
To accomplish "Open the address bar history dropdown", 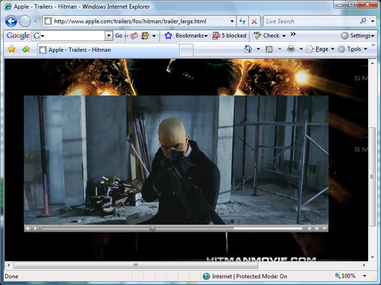I will tap(232, 21).
